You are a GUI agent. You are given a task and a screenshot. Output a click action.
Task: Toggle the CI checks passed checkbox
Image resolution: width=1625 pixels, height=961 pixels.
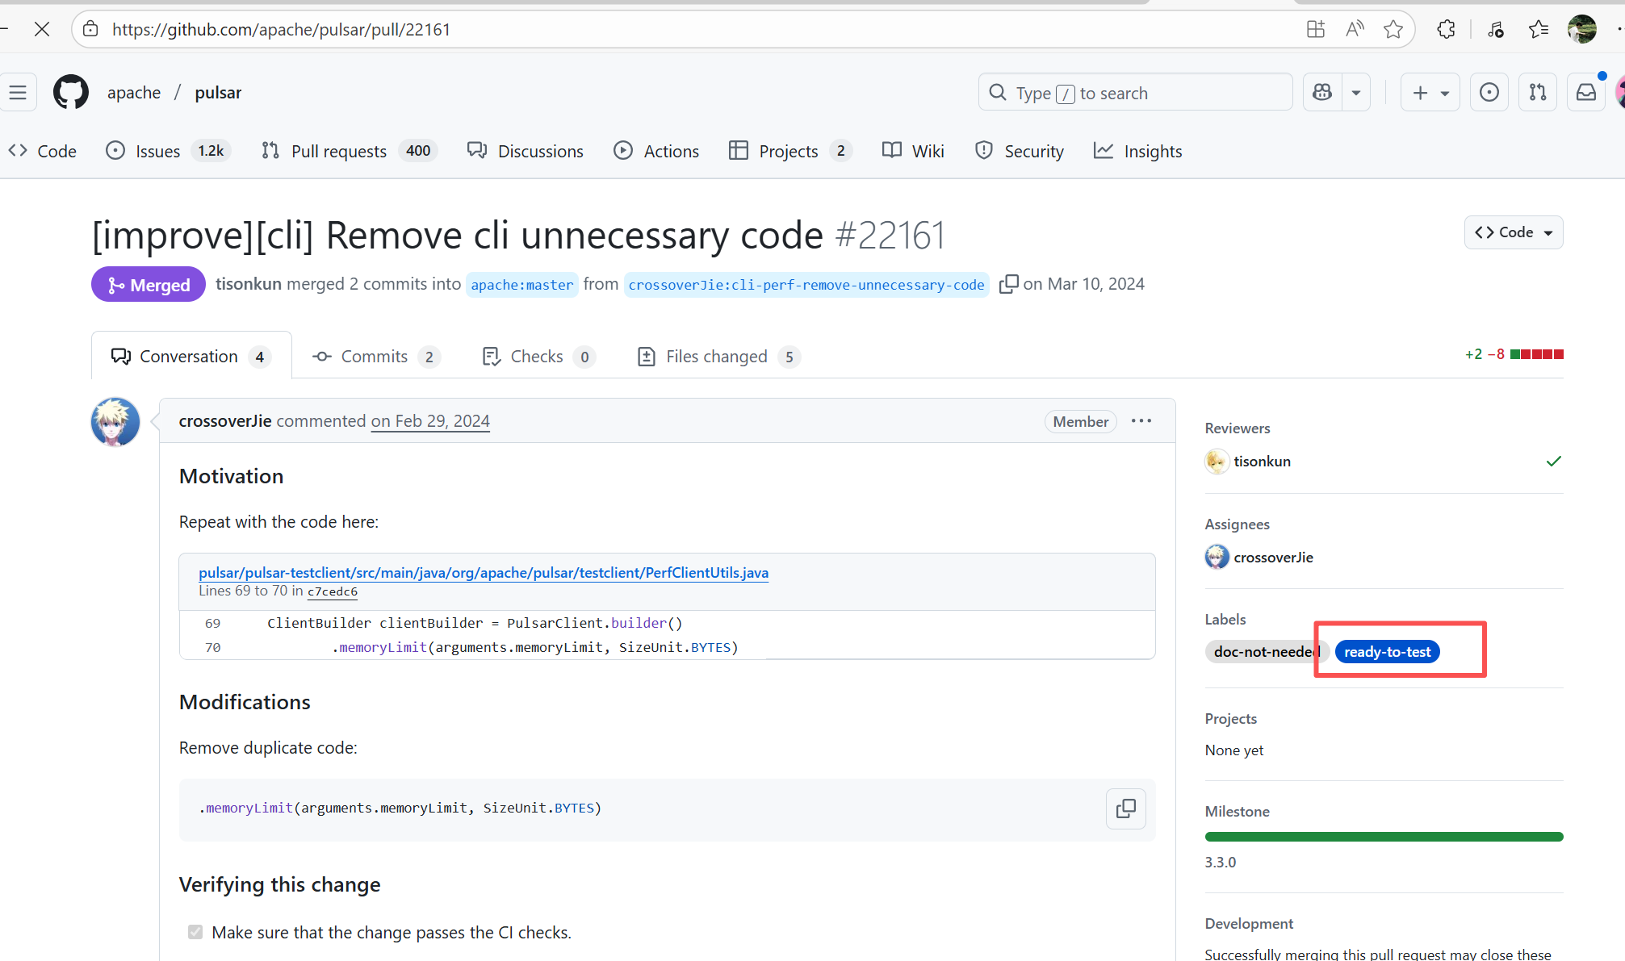195,932
